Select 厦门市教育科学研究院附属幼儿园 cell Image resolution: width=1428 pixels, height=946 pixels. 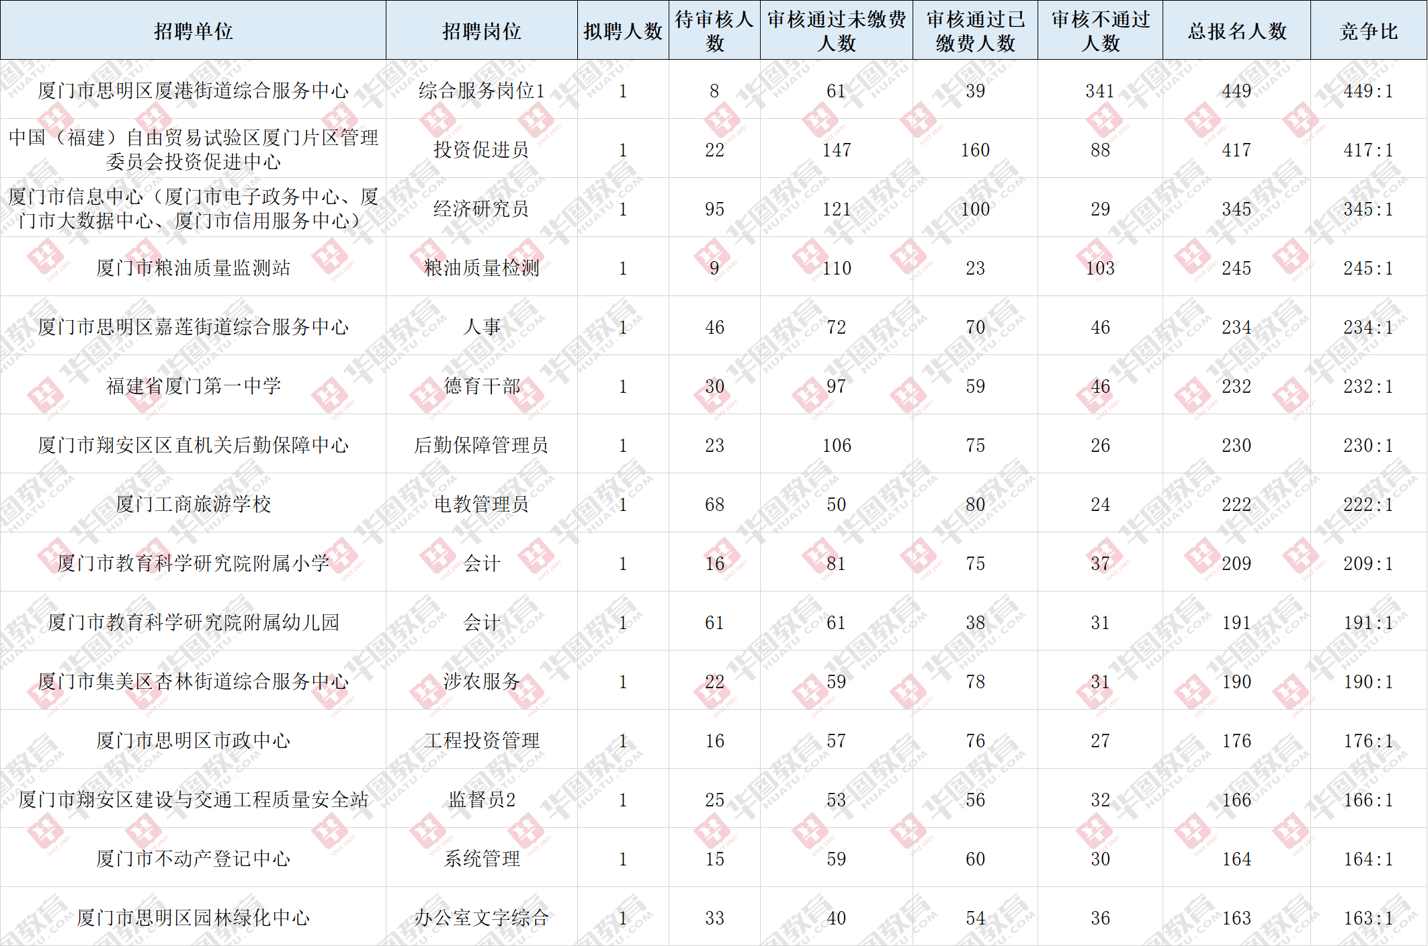coord(193,621)
